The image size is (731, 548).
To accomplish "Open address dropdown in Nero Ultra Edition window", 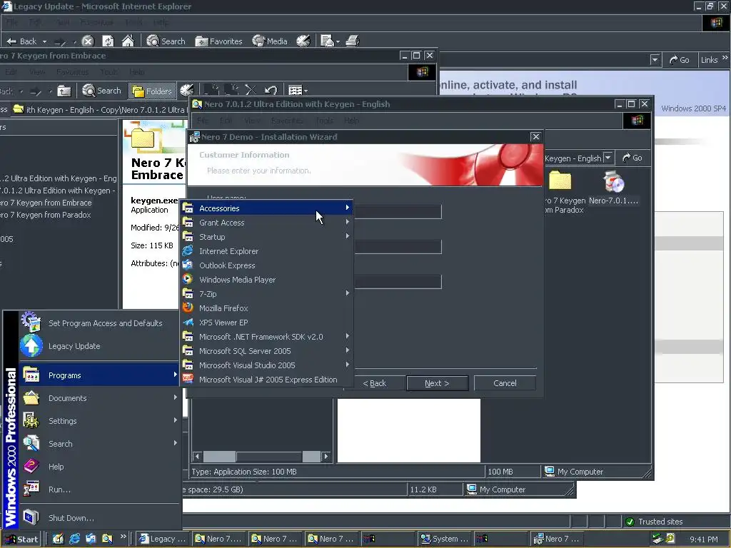I will [608, 158].
